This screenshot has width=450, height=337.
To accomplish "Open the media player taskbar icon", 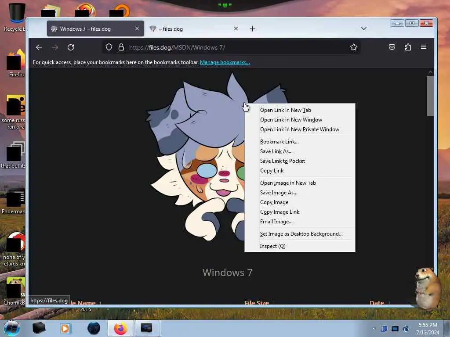I will [x=65, y=328].
